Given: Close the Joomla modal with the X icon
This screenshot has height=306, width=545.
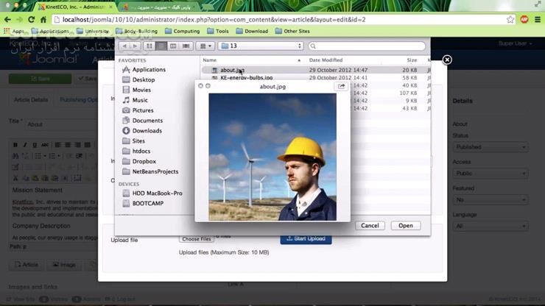Looking at the screenshot, I should click(x=446, y=60).
